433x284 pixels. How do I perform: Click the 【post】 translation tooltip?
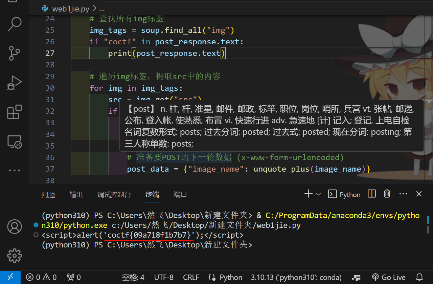point(271,126)
